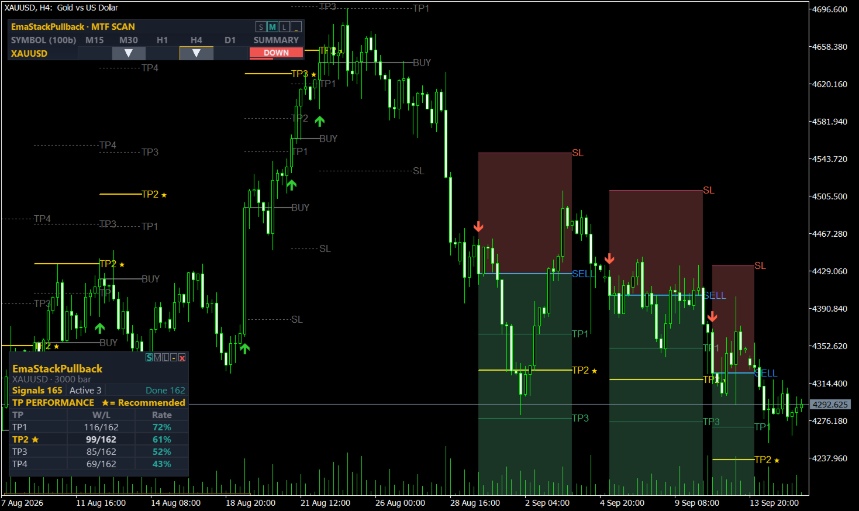This screenshot has width=859, height=511.
Task: Click the green buy arrow below the 4581 BUY line
Action: pyautogui.click(x=319, y=121)
